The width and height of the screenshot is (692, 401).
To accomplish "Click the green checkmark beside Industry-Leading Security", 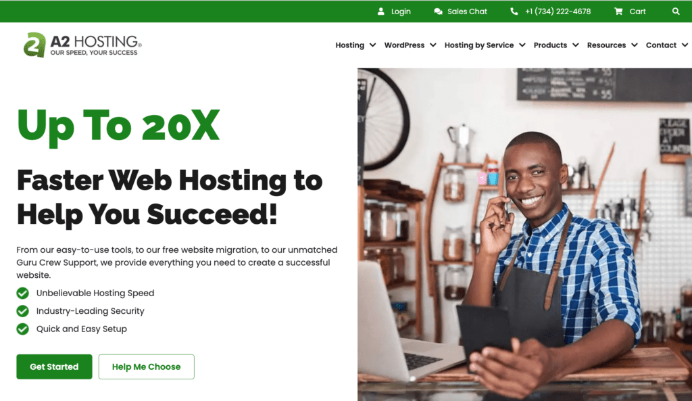I will 22,311.
